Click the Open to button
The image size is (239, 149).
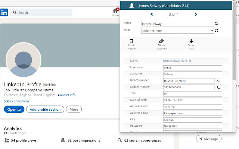pyautogui.click(x=14, y=109)
